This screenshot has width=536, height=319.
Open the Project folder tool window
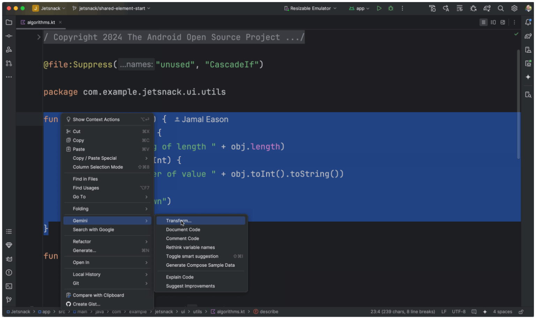tap(9, 22)
